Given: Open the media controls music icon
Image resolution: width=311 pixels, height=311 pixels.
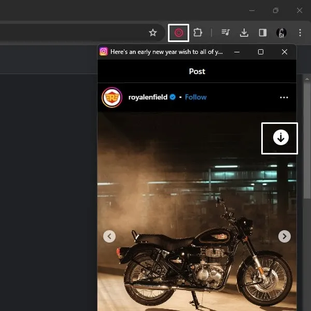Looking at the screenshot, I should tap(225, 32).
